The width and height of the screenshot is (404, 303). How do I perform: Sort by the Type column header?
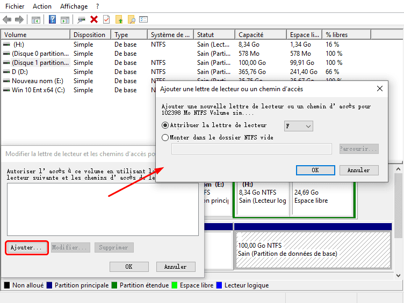[129, 35]
